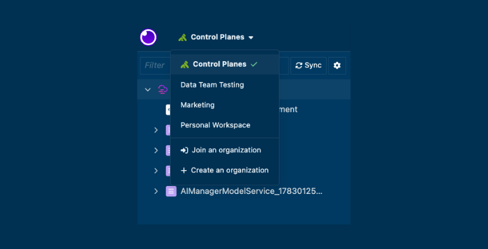Collapse the cloud project row chevron
488x249 pixels.
(148, 90)
